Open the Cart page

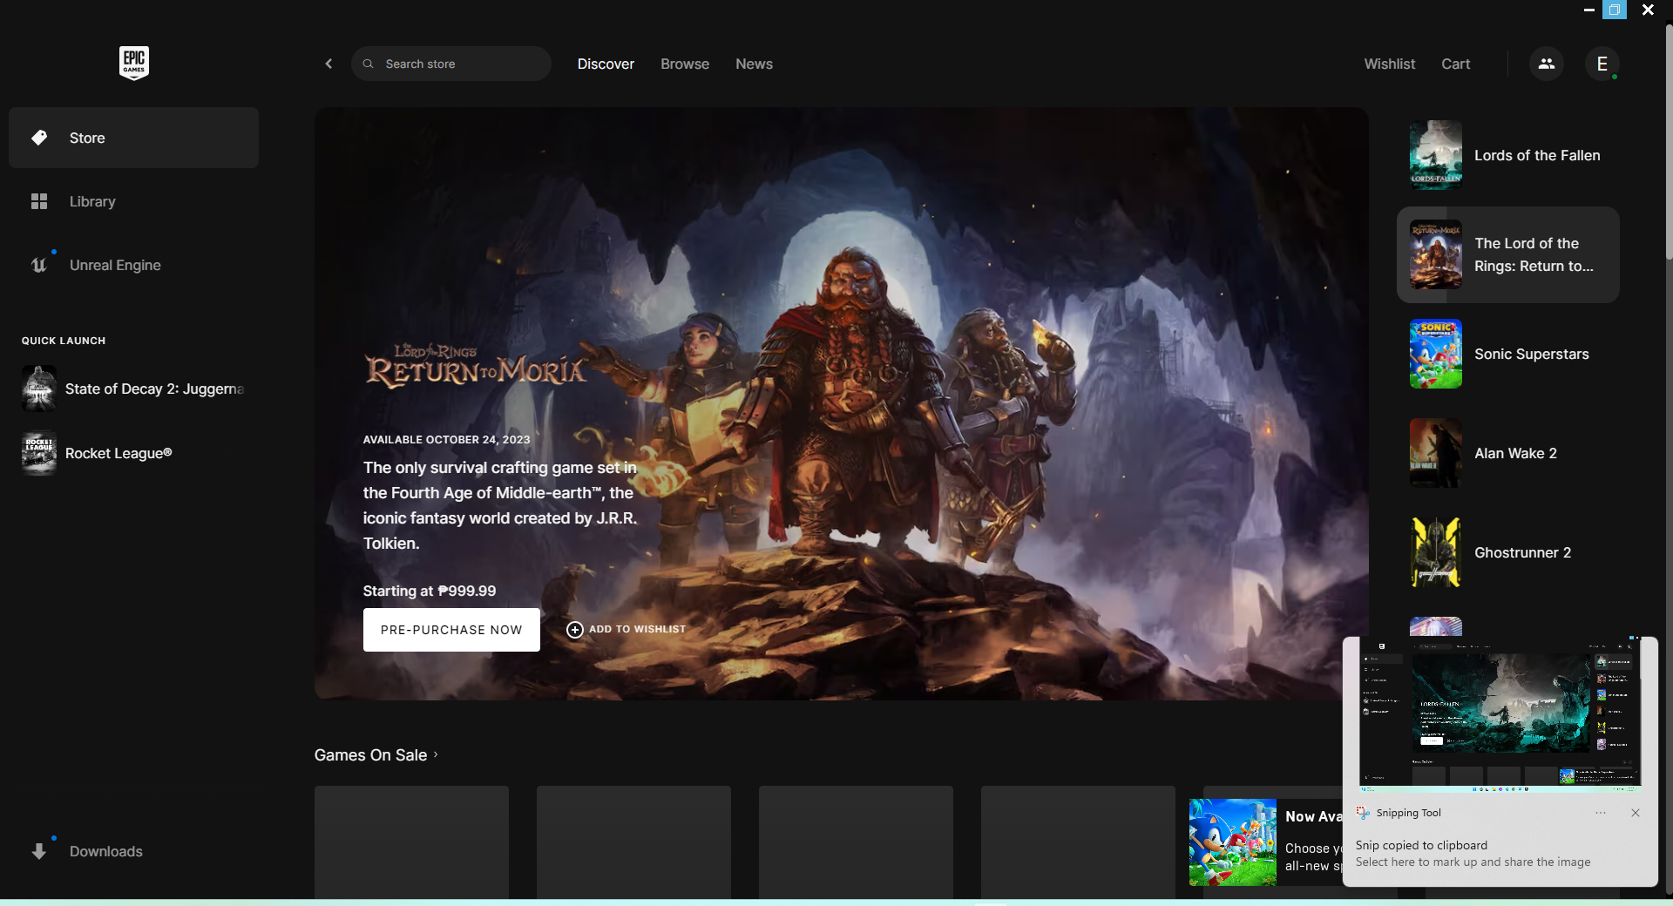coord(1455,64)
